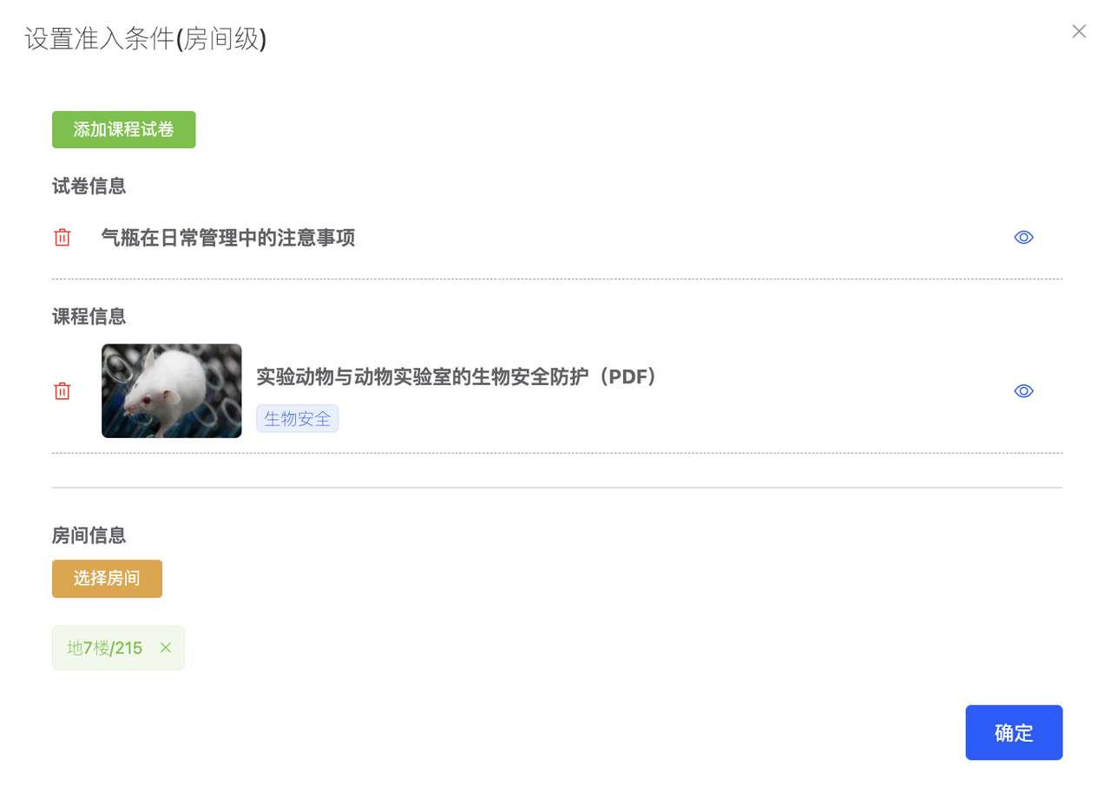1111x792 pixels.
Task: Preview the 气瓶 exam paper via its eye icon
Action: coord(1024,238)
